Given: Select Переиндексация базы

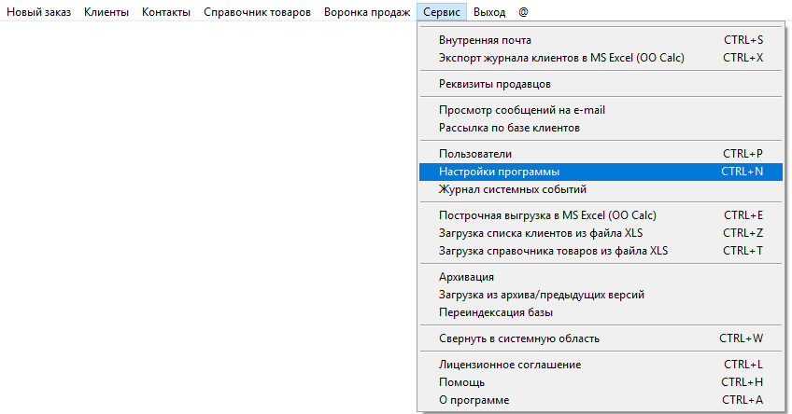Looking at the screenshot, I should click(496, 312).
